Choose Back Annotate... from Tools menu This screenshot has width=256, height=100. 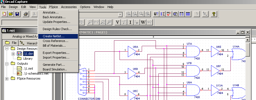(58, 17)
